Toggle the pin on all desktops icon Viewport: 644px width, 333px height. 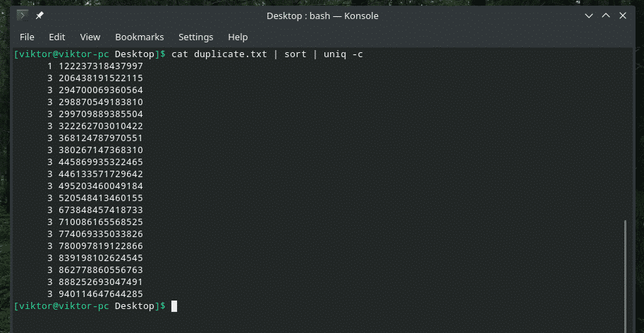(40, 16)
